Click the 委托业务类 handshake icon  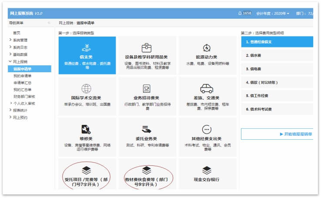[147, 129]
